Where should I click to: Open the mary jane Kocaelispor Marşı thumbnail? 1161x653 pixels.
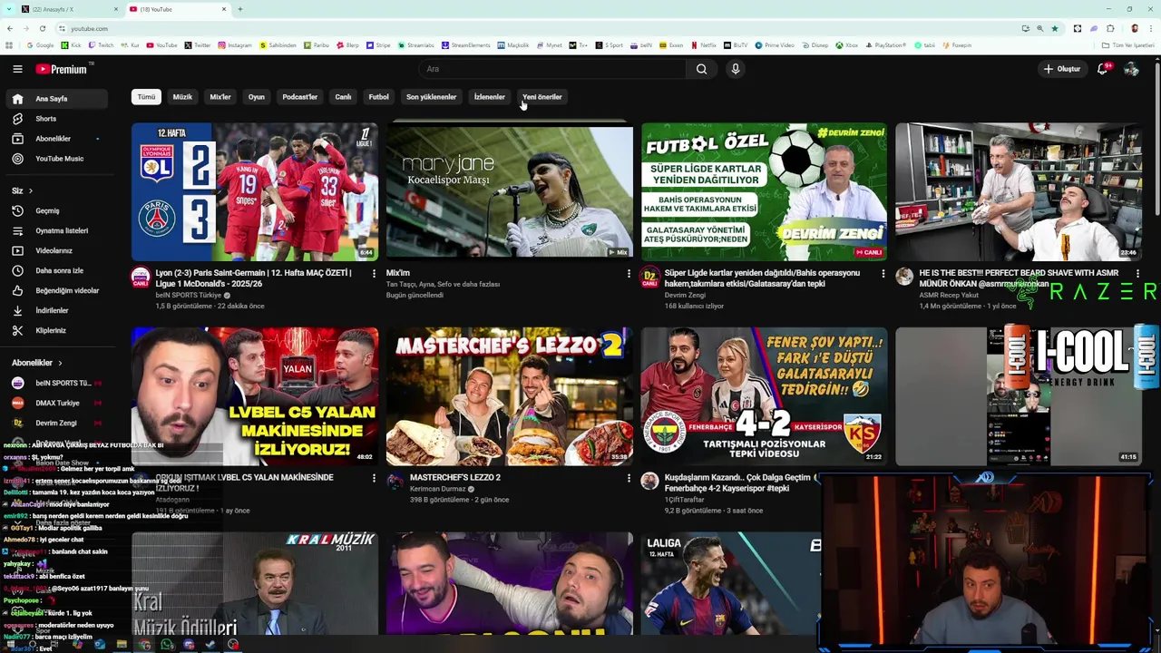click(510, 191)
